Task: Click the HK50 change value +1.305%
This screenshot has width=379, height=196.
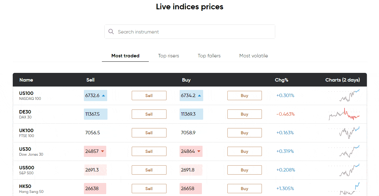Action: 285,189
